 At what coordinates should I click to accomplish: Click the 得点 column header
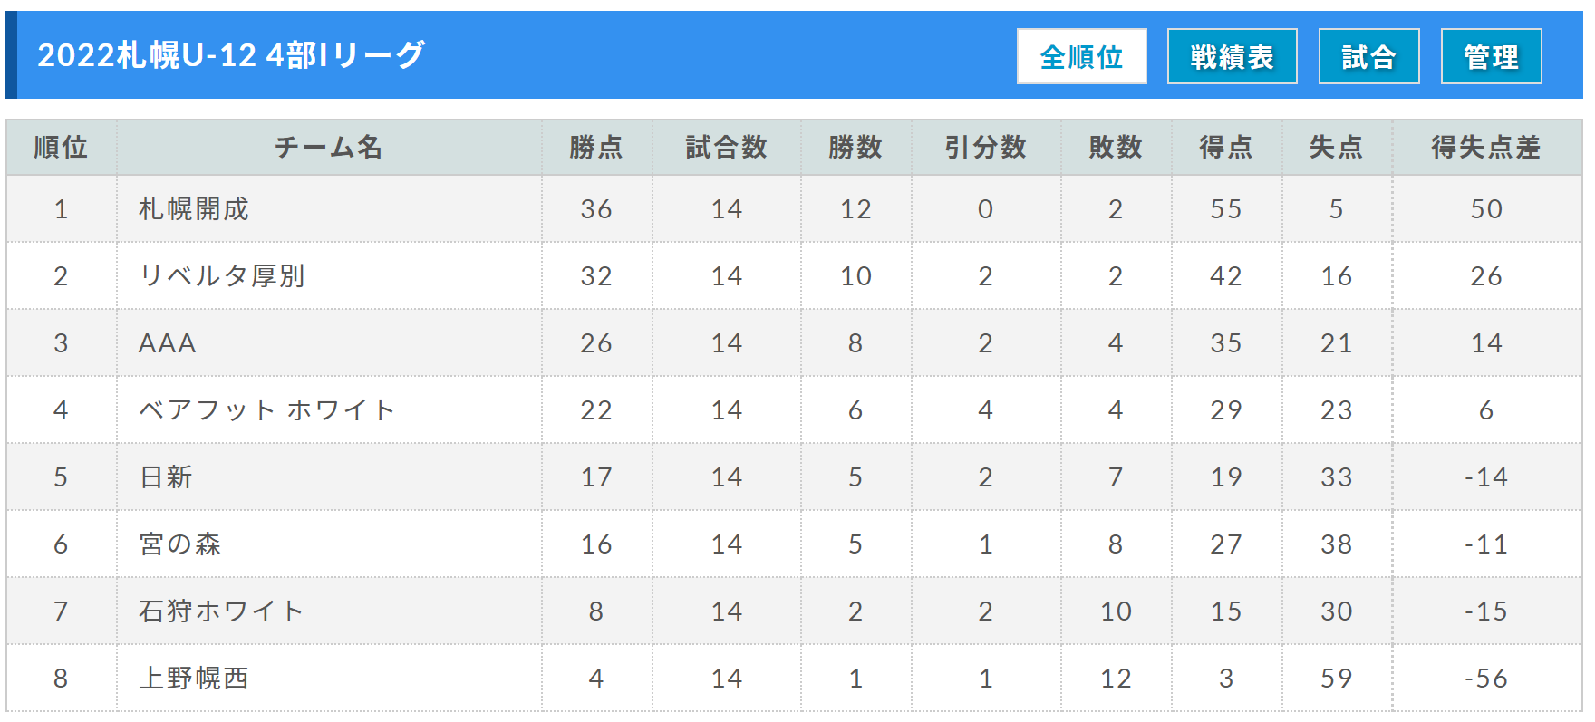tap(1225, 147)
